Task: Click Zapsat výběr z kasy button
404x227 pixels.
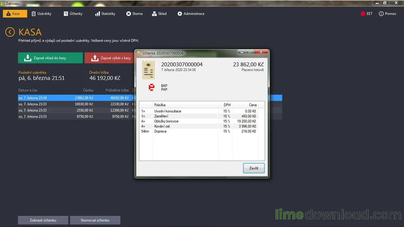Action: 110,58
